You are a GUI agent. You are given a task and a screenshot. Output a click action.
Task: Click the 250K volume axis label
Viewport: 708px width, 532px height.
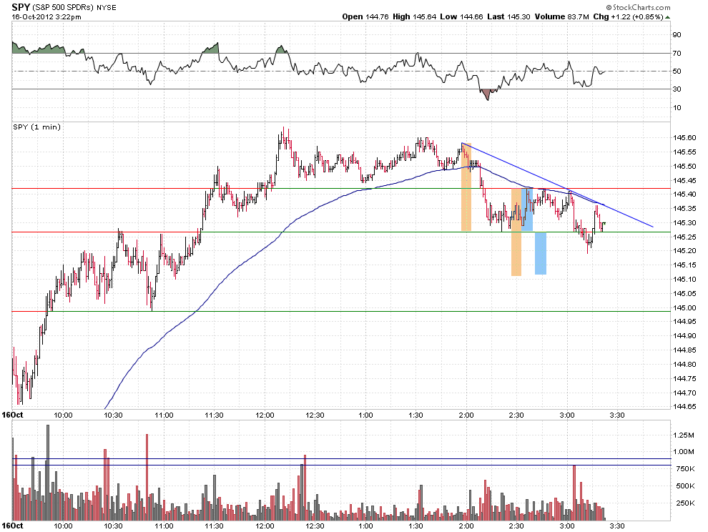[x=685, y=503]
